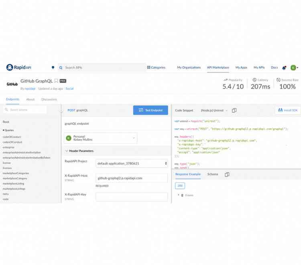This screenshot has width=301, height=265.
Task: Switch to the About tab
Action: pos(31,99)
